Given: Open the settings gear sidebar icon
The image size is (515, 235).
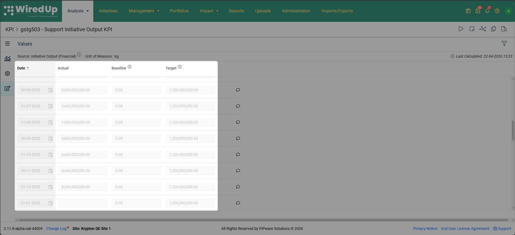Looking at the screenshot, I should pyautogui.click(x=8, y=73).
